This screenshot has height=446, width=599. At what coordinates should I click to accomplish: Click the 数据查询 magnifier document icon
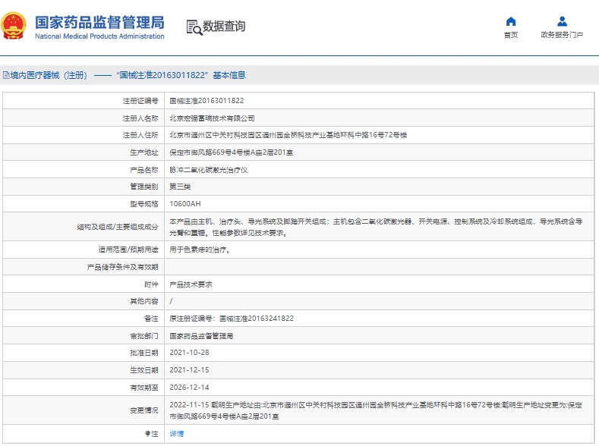coord(194,27)
